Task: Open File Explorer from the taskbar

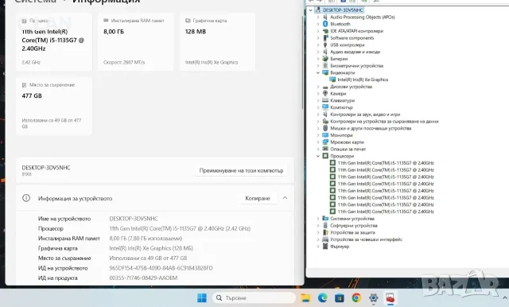Action: [305, 297]
